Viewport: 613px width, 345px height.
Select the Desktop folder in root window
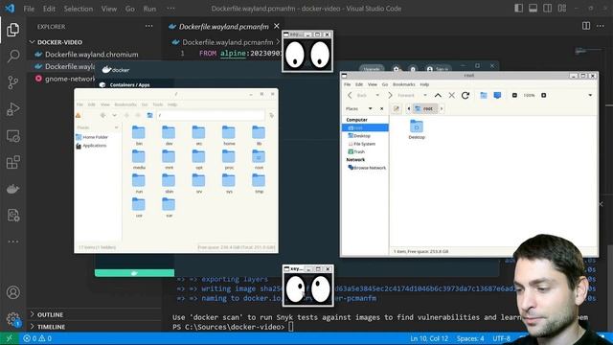[417, 129]
